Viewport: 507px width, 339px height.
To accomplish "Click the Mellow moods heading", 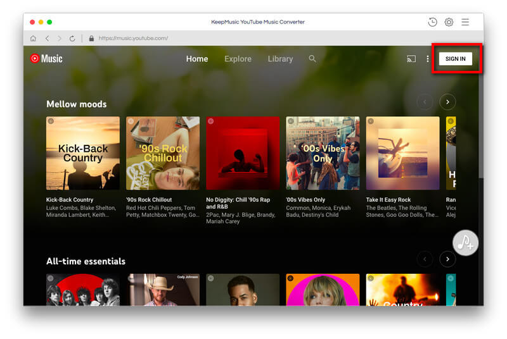I will 76,104.
